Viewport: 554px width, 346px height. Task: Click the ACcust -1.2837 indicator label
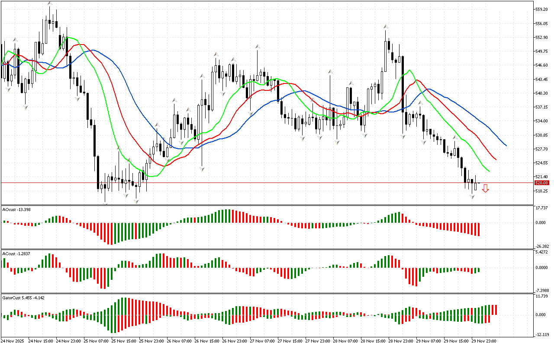pyautogui.click(x=16, y=253)
